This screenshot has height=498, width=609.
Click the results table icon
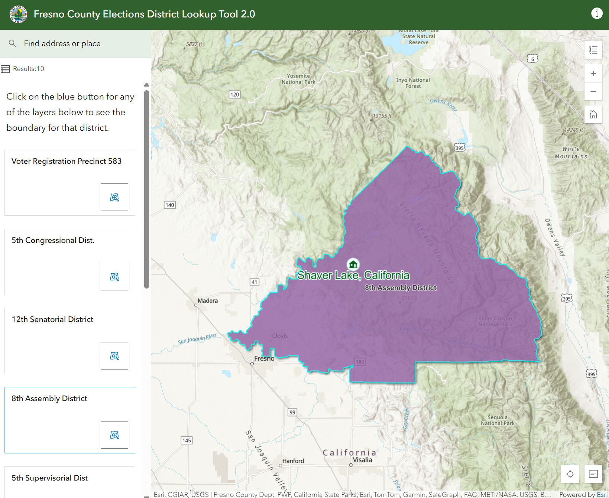click(x=5, y=69)
